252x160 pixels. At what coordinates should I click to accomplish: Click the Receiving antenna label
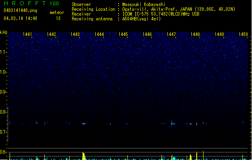(x=92, y=19)
